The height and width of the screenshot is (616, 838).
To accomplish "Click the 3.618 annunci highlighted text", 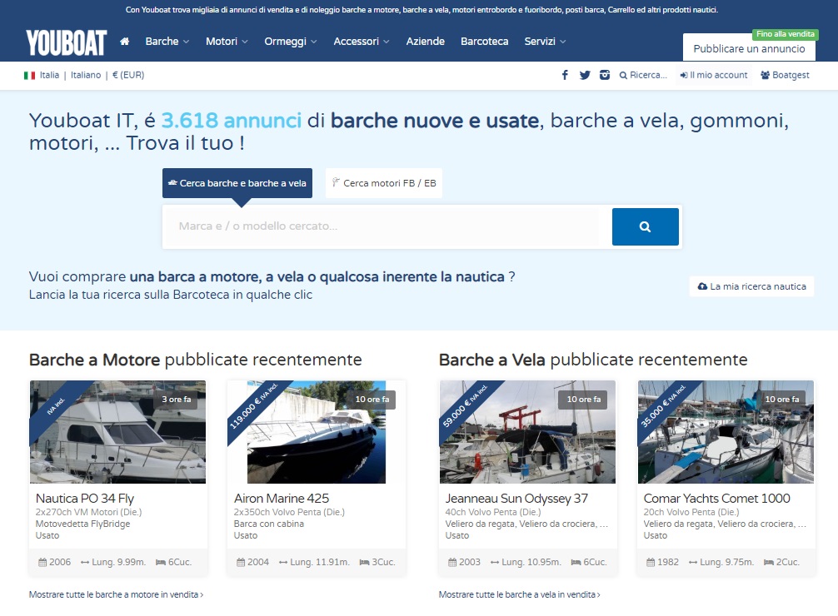I will click(232, 120).
